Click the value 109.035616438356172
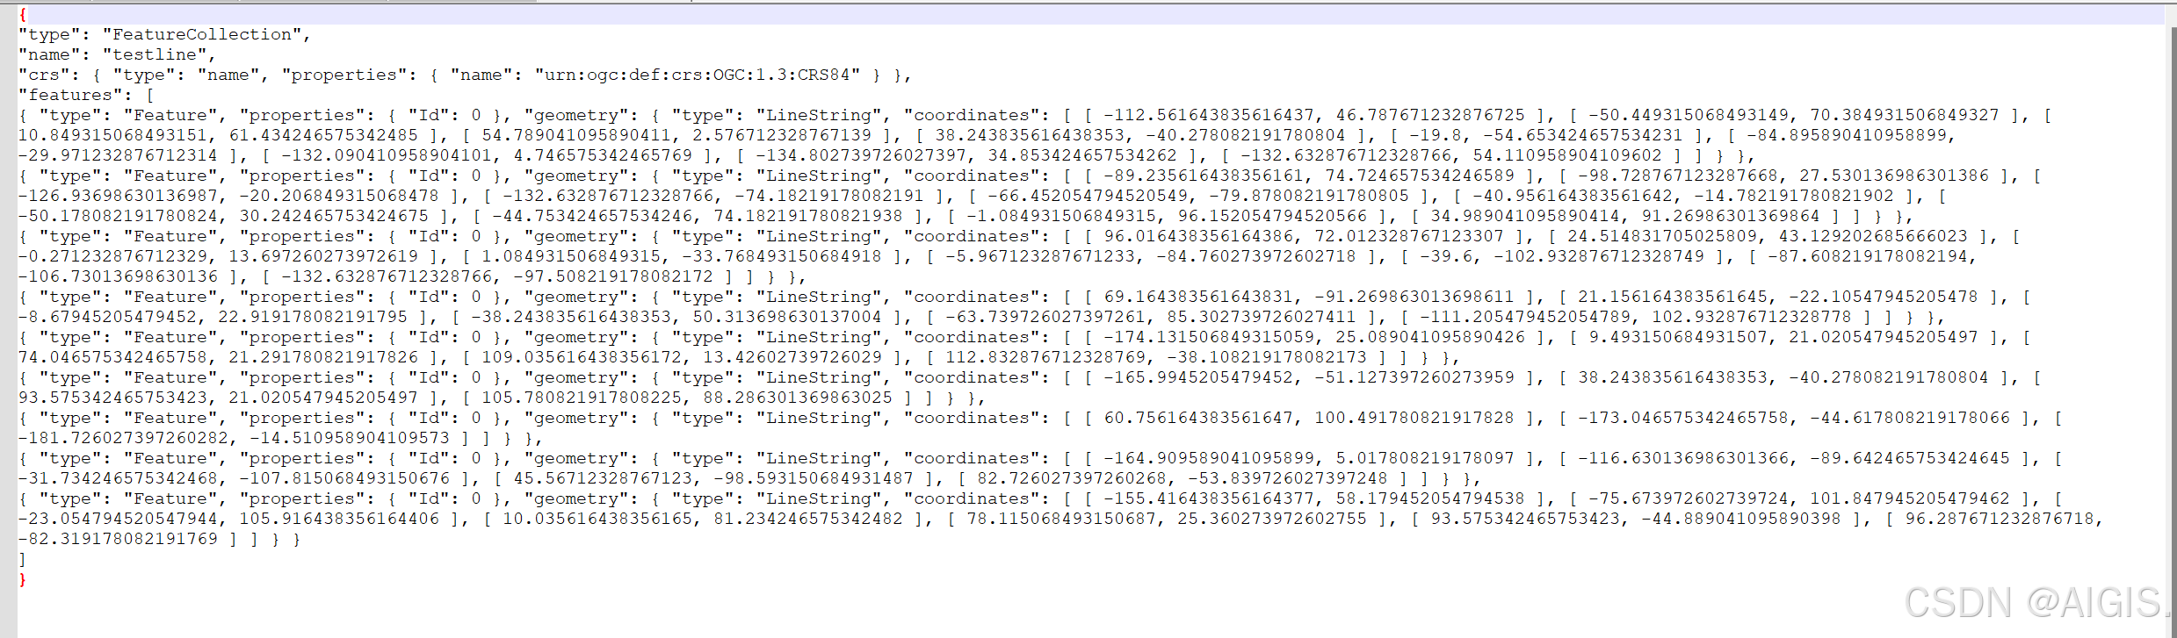 582,357
